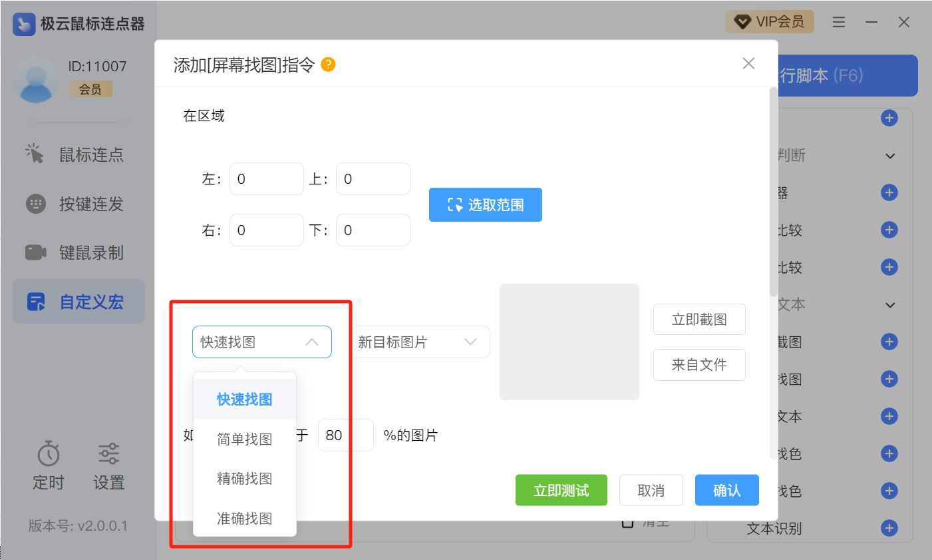This screenshot has height=560, width=932.
Task: Click the green 立即测试 button
Action: pyautogui.click(x=561, y=491)
